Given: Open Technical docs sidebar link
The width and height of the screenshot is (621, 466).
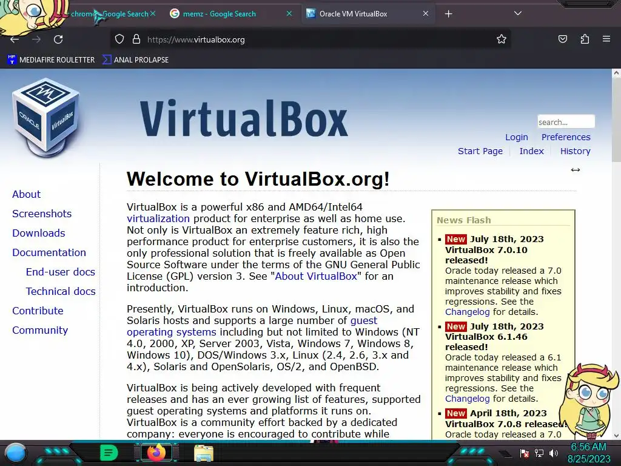Looking at the screenshot, I should click(x=61, y=291).
